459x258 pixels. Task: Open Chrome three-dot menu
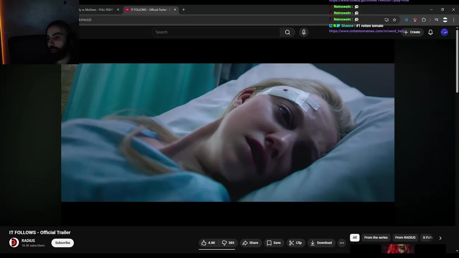point(454,20)
